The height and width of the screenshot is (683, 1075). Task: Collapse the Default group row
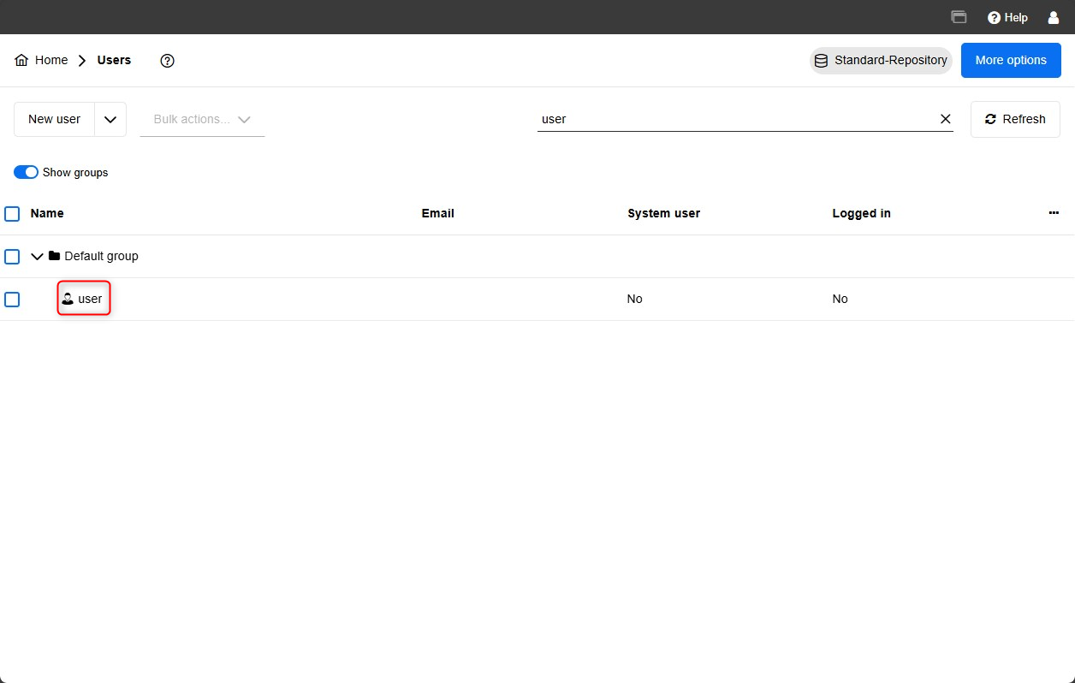click(37, 256)
